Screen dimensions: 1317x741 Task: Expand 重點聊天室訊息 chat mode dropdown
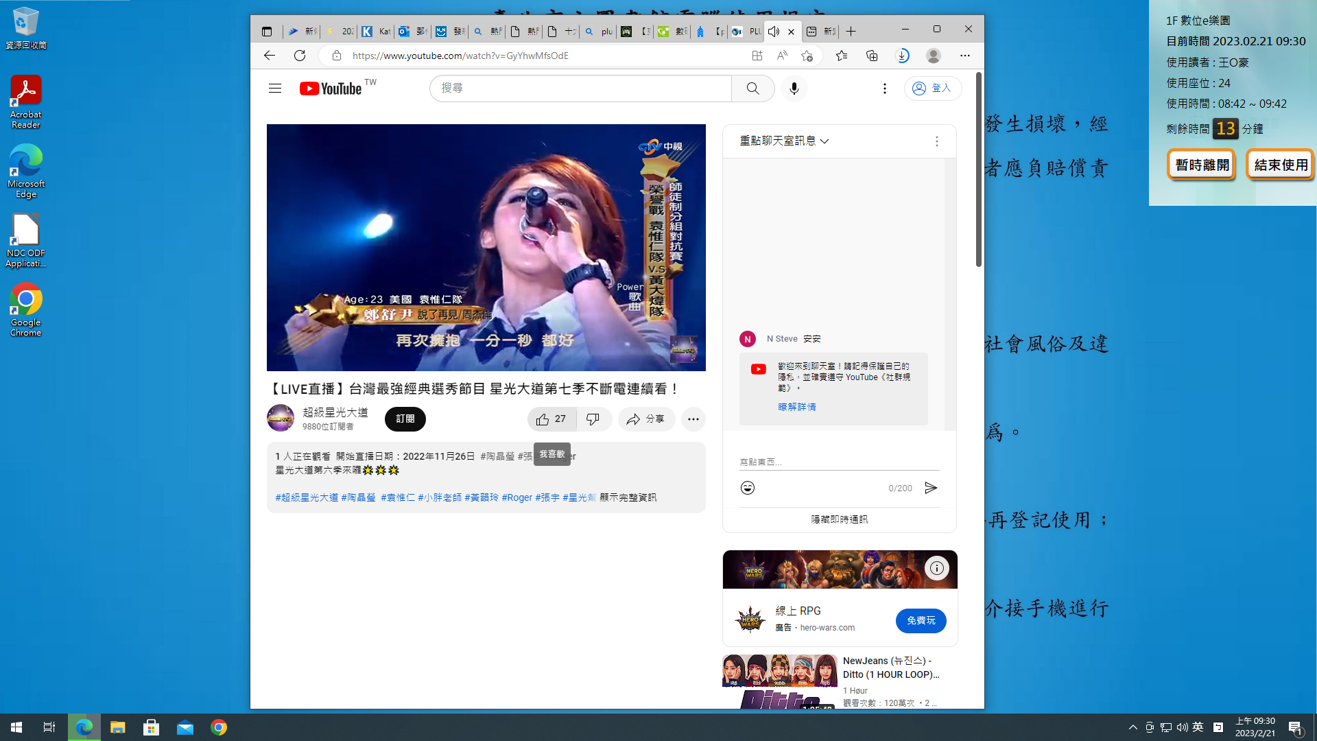(784, 141)
